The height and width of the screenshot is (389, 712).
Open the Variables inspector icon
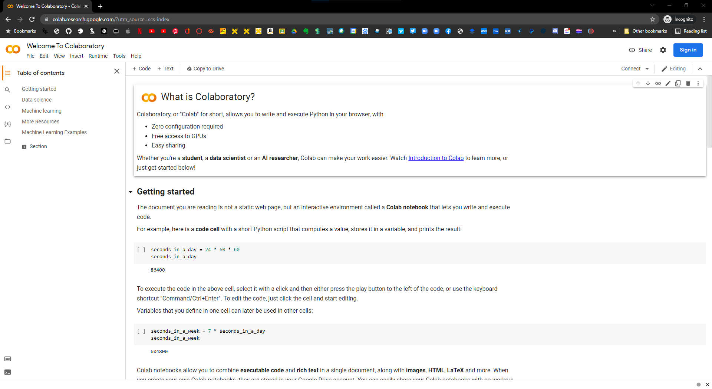pos(7,124)
